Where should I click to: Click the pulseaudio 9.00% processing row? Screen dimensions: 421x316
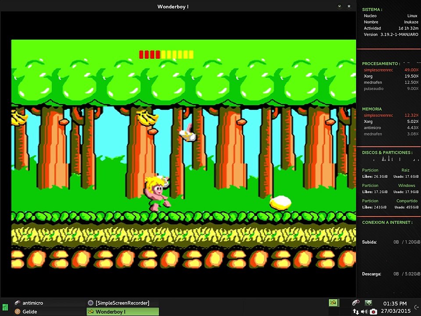pyautogui.click(x=391, y=88)
